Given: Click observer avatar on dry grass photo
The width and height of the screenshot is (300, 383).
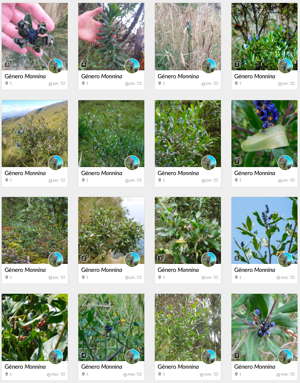Looking at the screenshot, I should [x=209, y=66].
